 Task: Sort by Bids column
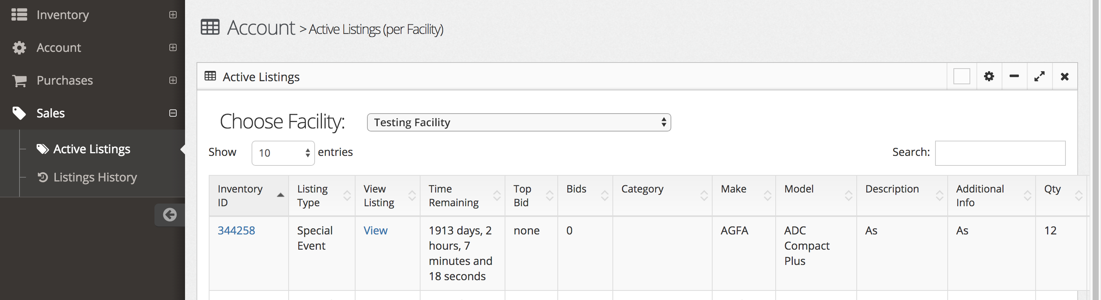click(x=585, y=196)
